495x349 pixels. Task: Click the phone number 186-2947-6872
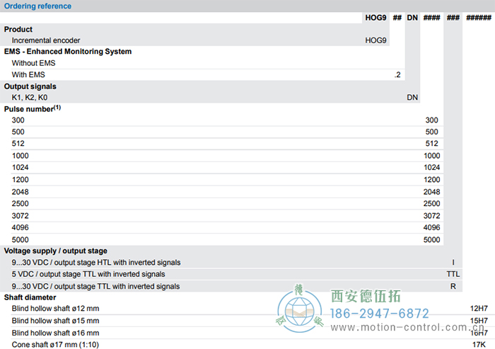click(380, 314)
